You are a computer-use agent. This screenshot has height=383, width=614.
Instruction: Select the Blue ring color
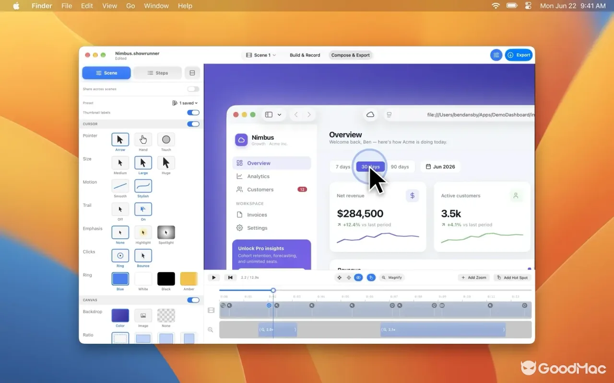pyautogui.click(x=120, y=279)
